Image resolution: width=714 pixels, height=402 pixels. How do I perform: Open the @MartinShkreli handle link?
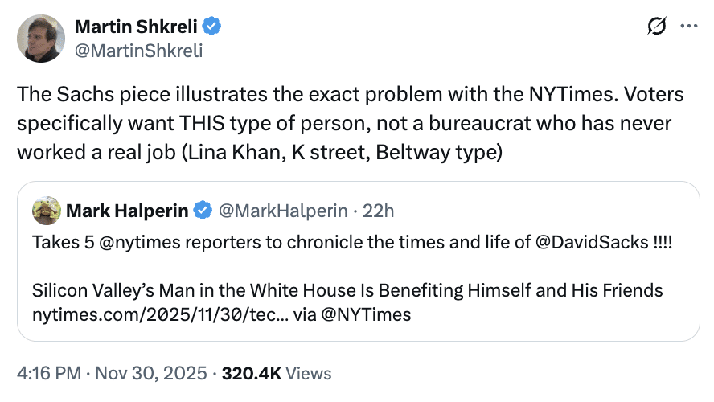[x=138, y=51]
